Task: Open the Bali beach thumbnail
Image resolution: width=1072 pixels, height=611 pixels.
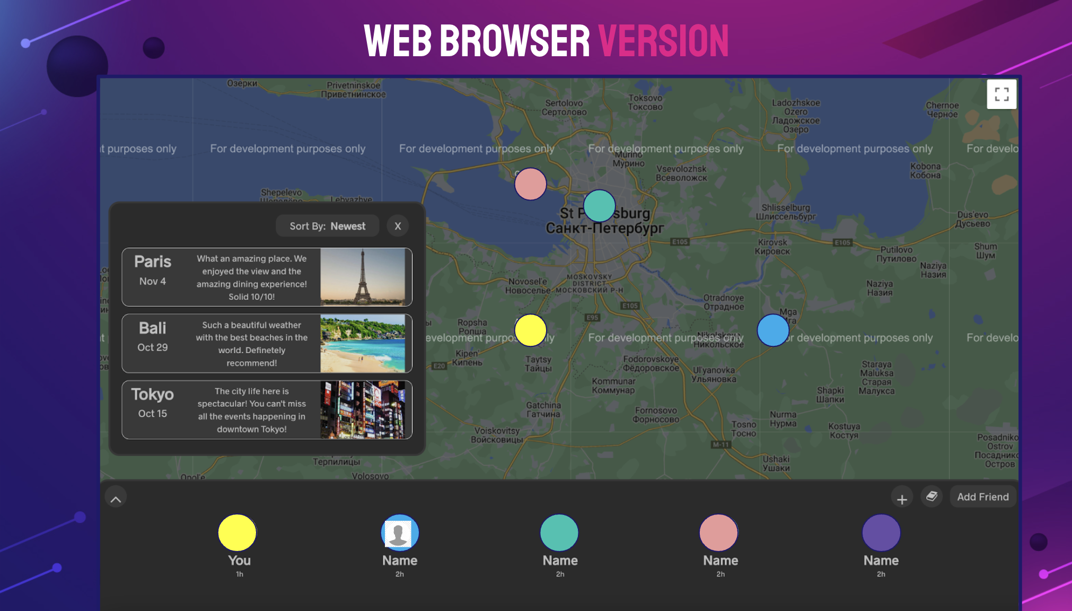Action: click(363, 343)
